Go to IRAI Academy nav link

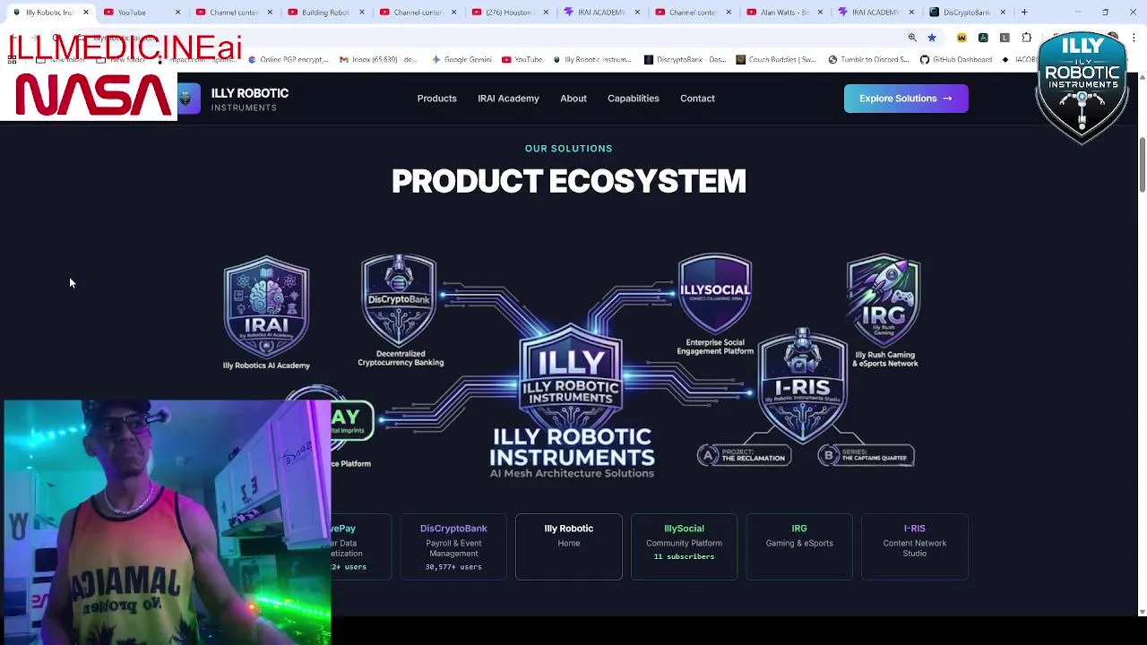pos(508,99)
